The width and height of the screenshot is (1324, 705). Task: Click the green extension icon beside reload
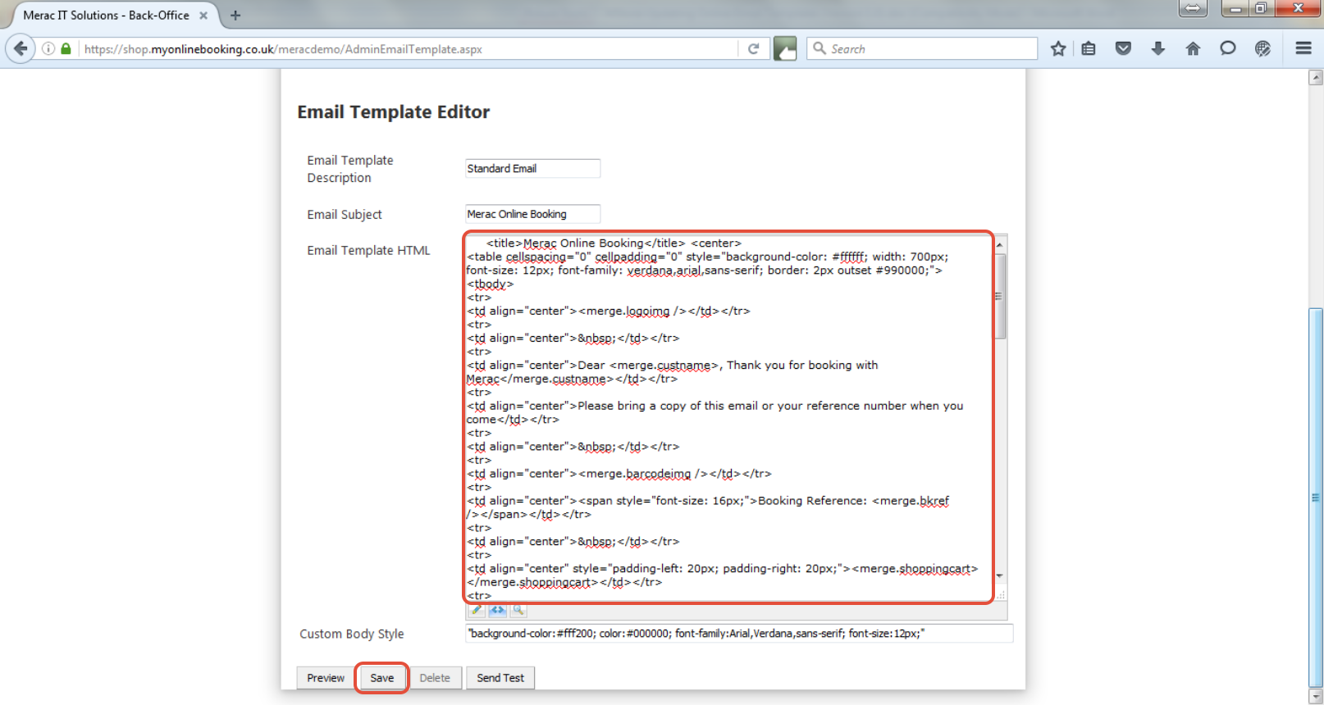[785, 48]
